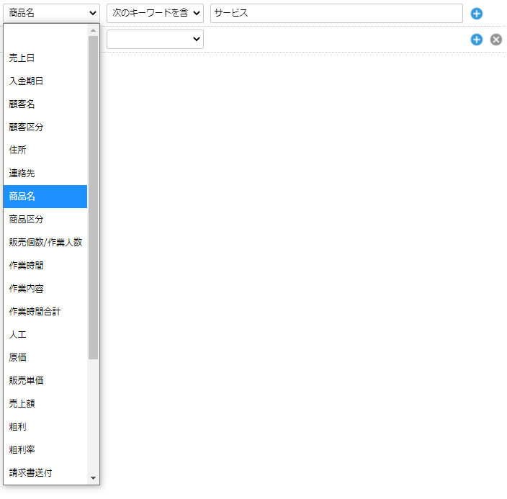Select 請求書送付 from the list
Image resolution: width=507 pixels, height=499 pixels.
45,473
